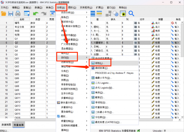Switch to the 变量视图 tab
184x132 pixels.
[x=19, y=125]
